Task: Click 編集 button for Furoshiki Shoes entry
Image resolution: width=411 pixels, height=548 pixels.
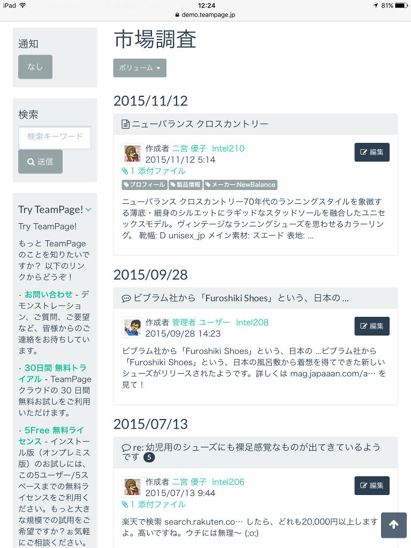Action: [x=372, y=326]
